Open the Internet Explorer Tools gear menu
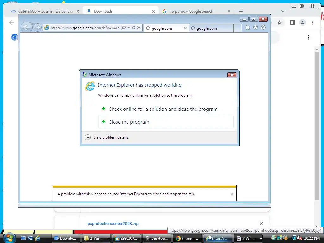 [263, 27]
